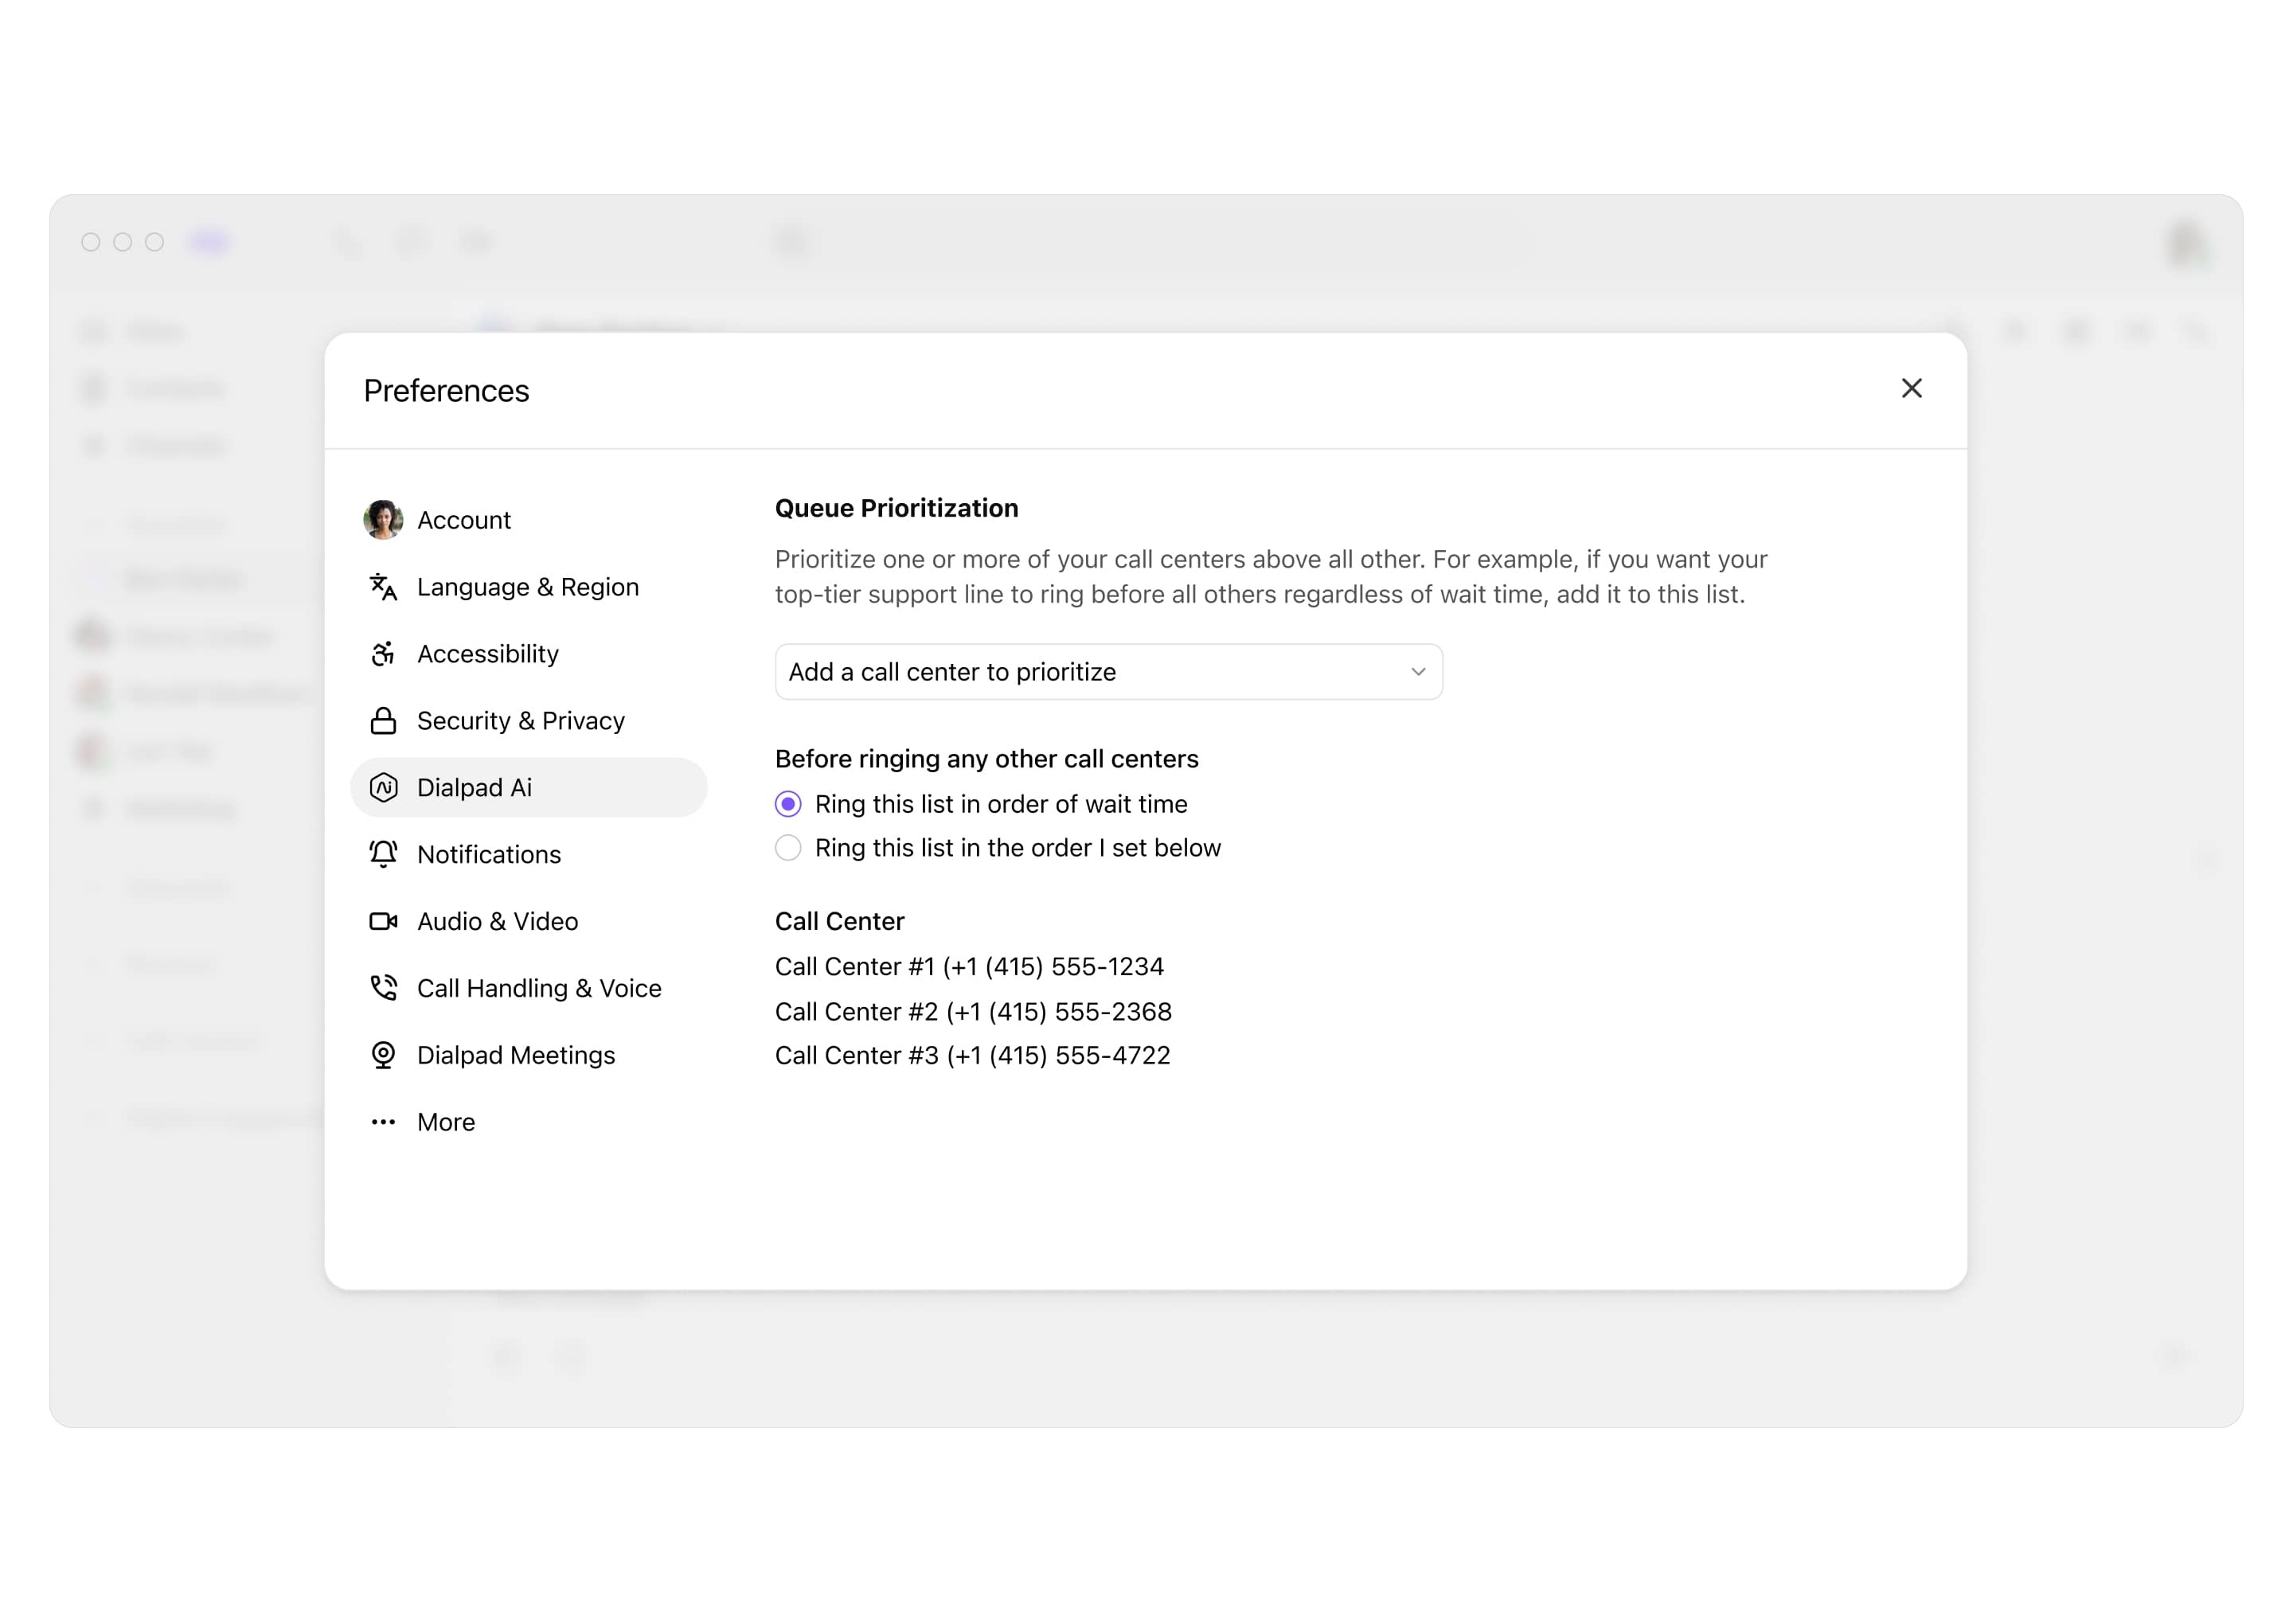
Task: Open Add a call center to prioritize dropdown
Action: [1108, 672]
